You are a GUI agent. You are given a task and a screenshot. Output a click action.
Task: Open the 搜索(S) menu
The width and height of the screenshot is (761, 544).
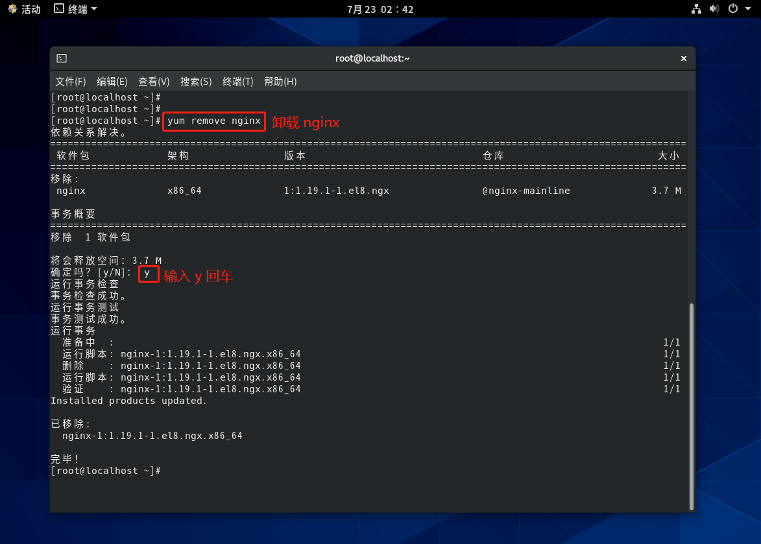click(196, 82)
